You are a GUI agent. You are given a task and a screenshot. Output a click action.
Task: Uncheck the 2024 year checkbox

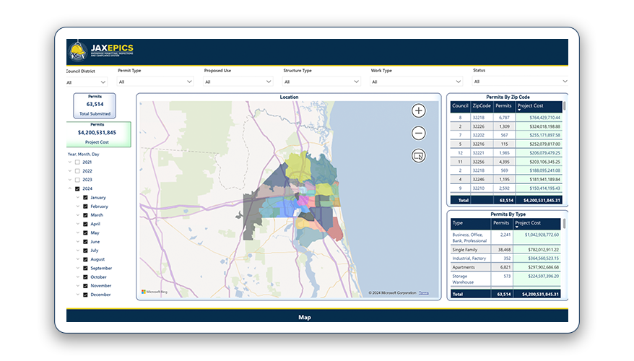pyautogui.click(x=77, y=188)
